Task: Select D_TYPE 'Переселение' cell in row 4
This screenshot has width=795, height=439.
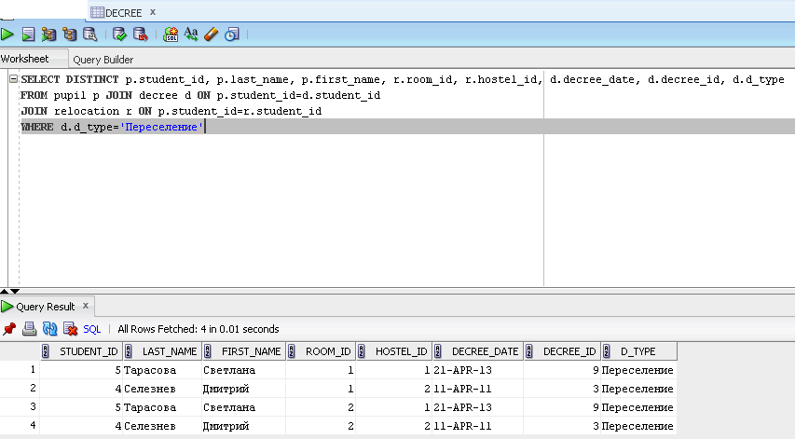Action: [x=637, y=426]
